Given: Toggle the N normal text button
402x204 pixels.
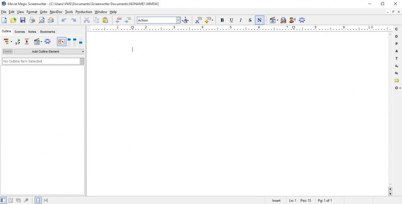Looking at the screenshot, I should pos(260,20).
